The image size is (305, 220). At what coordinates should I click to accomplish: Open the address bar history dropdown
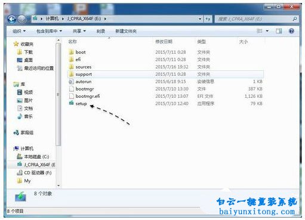[200, 19]
